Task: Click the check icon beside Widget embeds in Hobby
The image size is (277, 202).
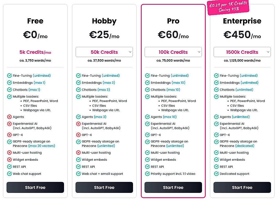Action: pos(78,160)
